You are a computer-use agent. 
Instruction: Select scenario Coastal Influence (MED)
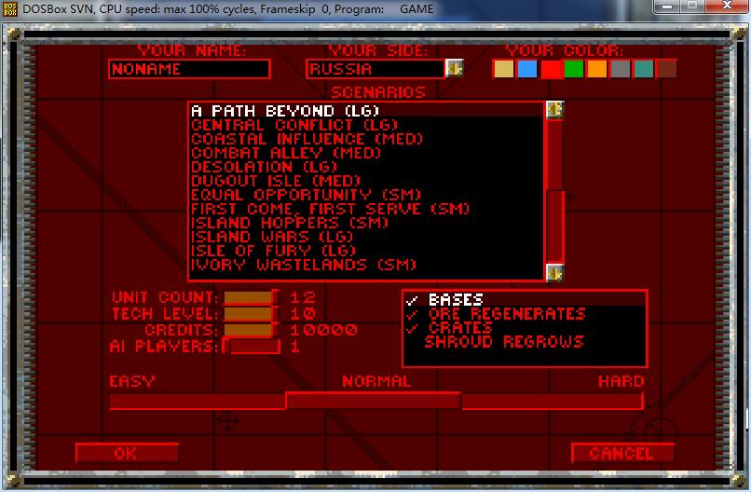coord(367,139)
